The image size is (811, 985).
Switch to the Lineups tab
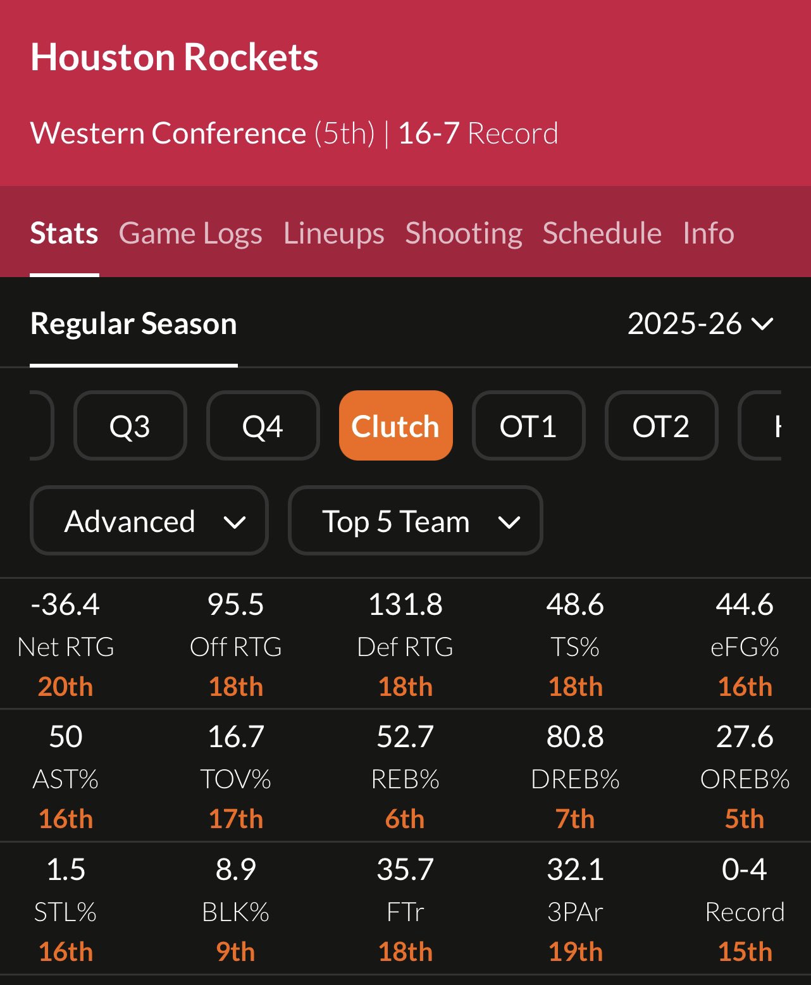333,233
